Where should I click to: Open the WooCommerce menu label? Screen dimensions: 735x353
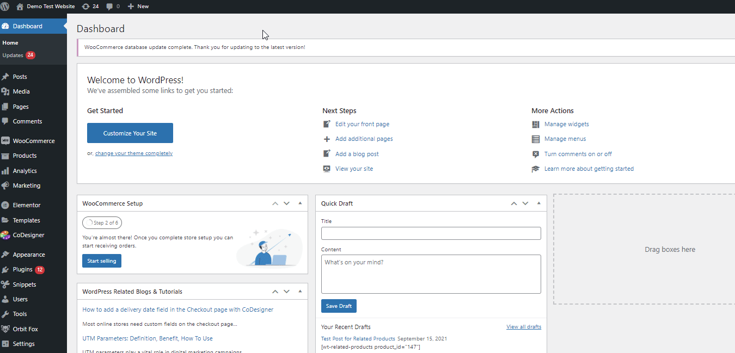click(x=34, y=141)
